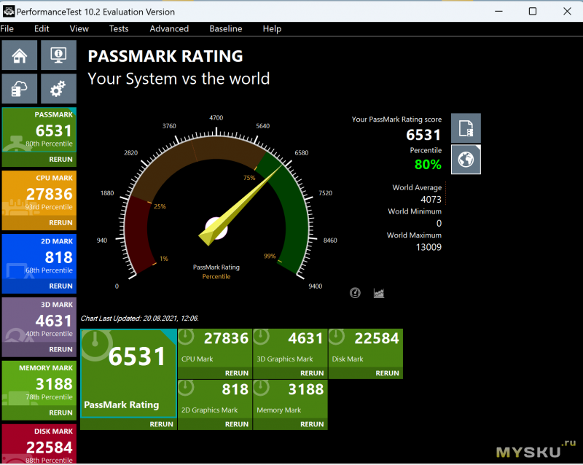Open the CPU Mark 27836 bottom tile

pyautogui.click(x=215, y=348)
